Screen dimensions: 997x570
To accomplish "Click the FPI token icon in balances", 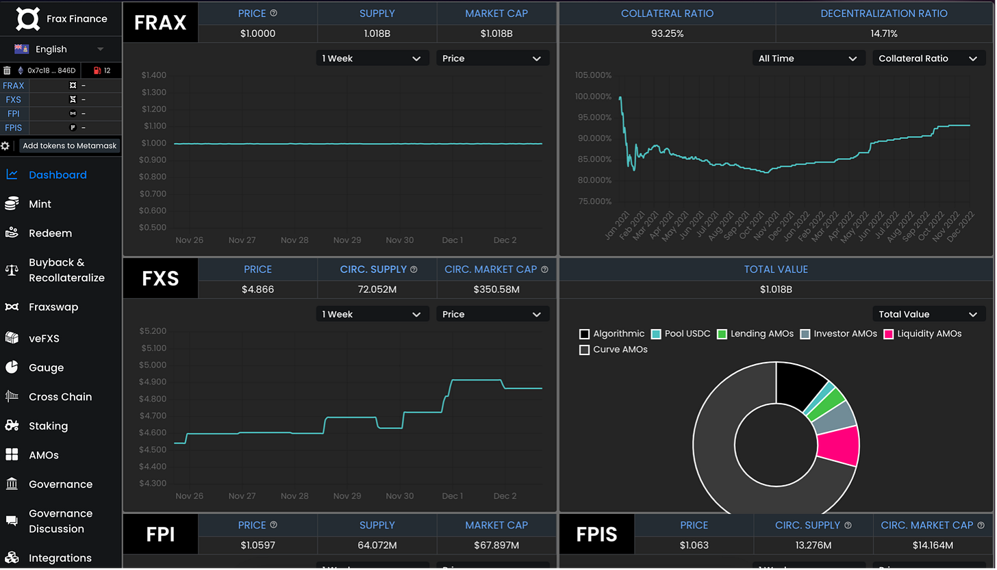I will click(x=73, y=114).
